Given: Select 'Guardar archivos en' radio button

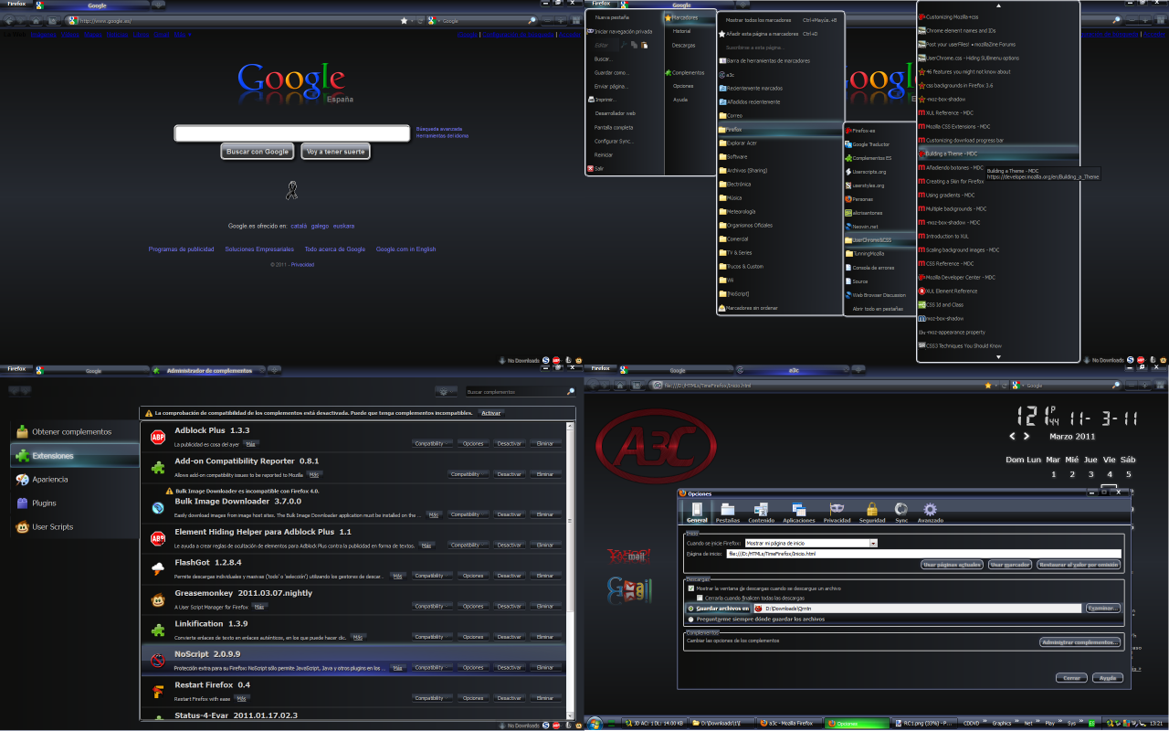Looking at the screenshot, I should click(x=690, y=609).
